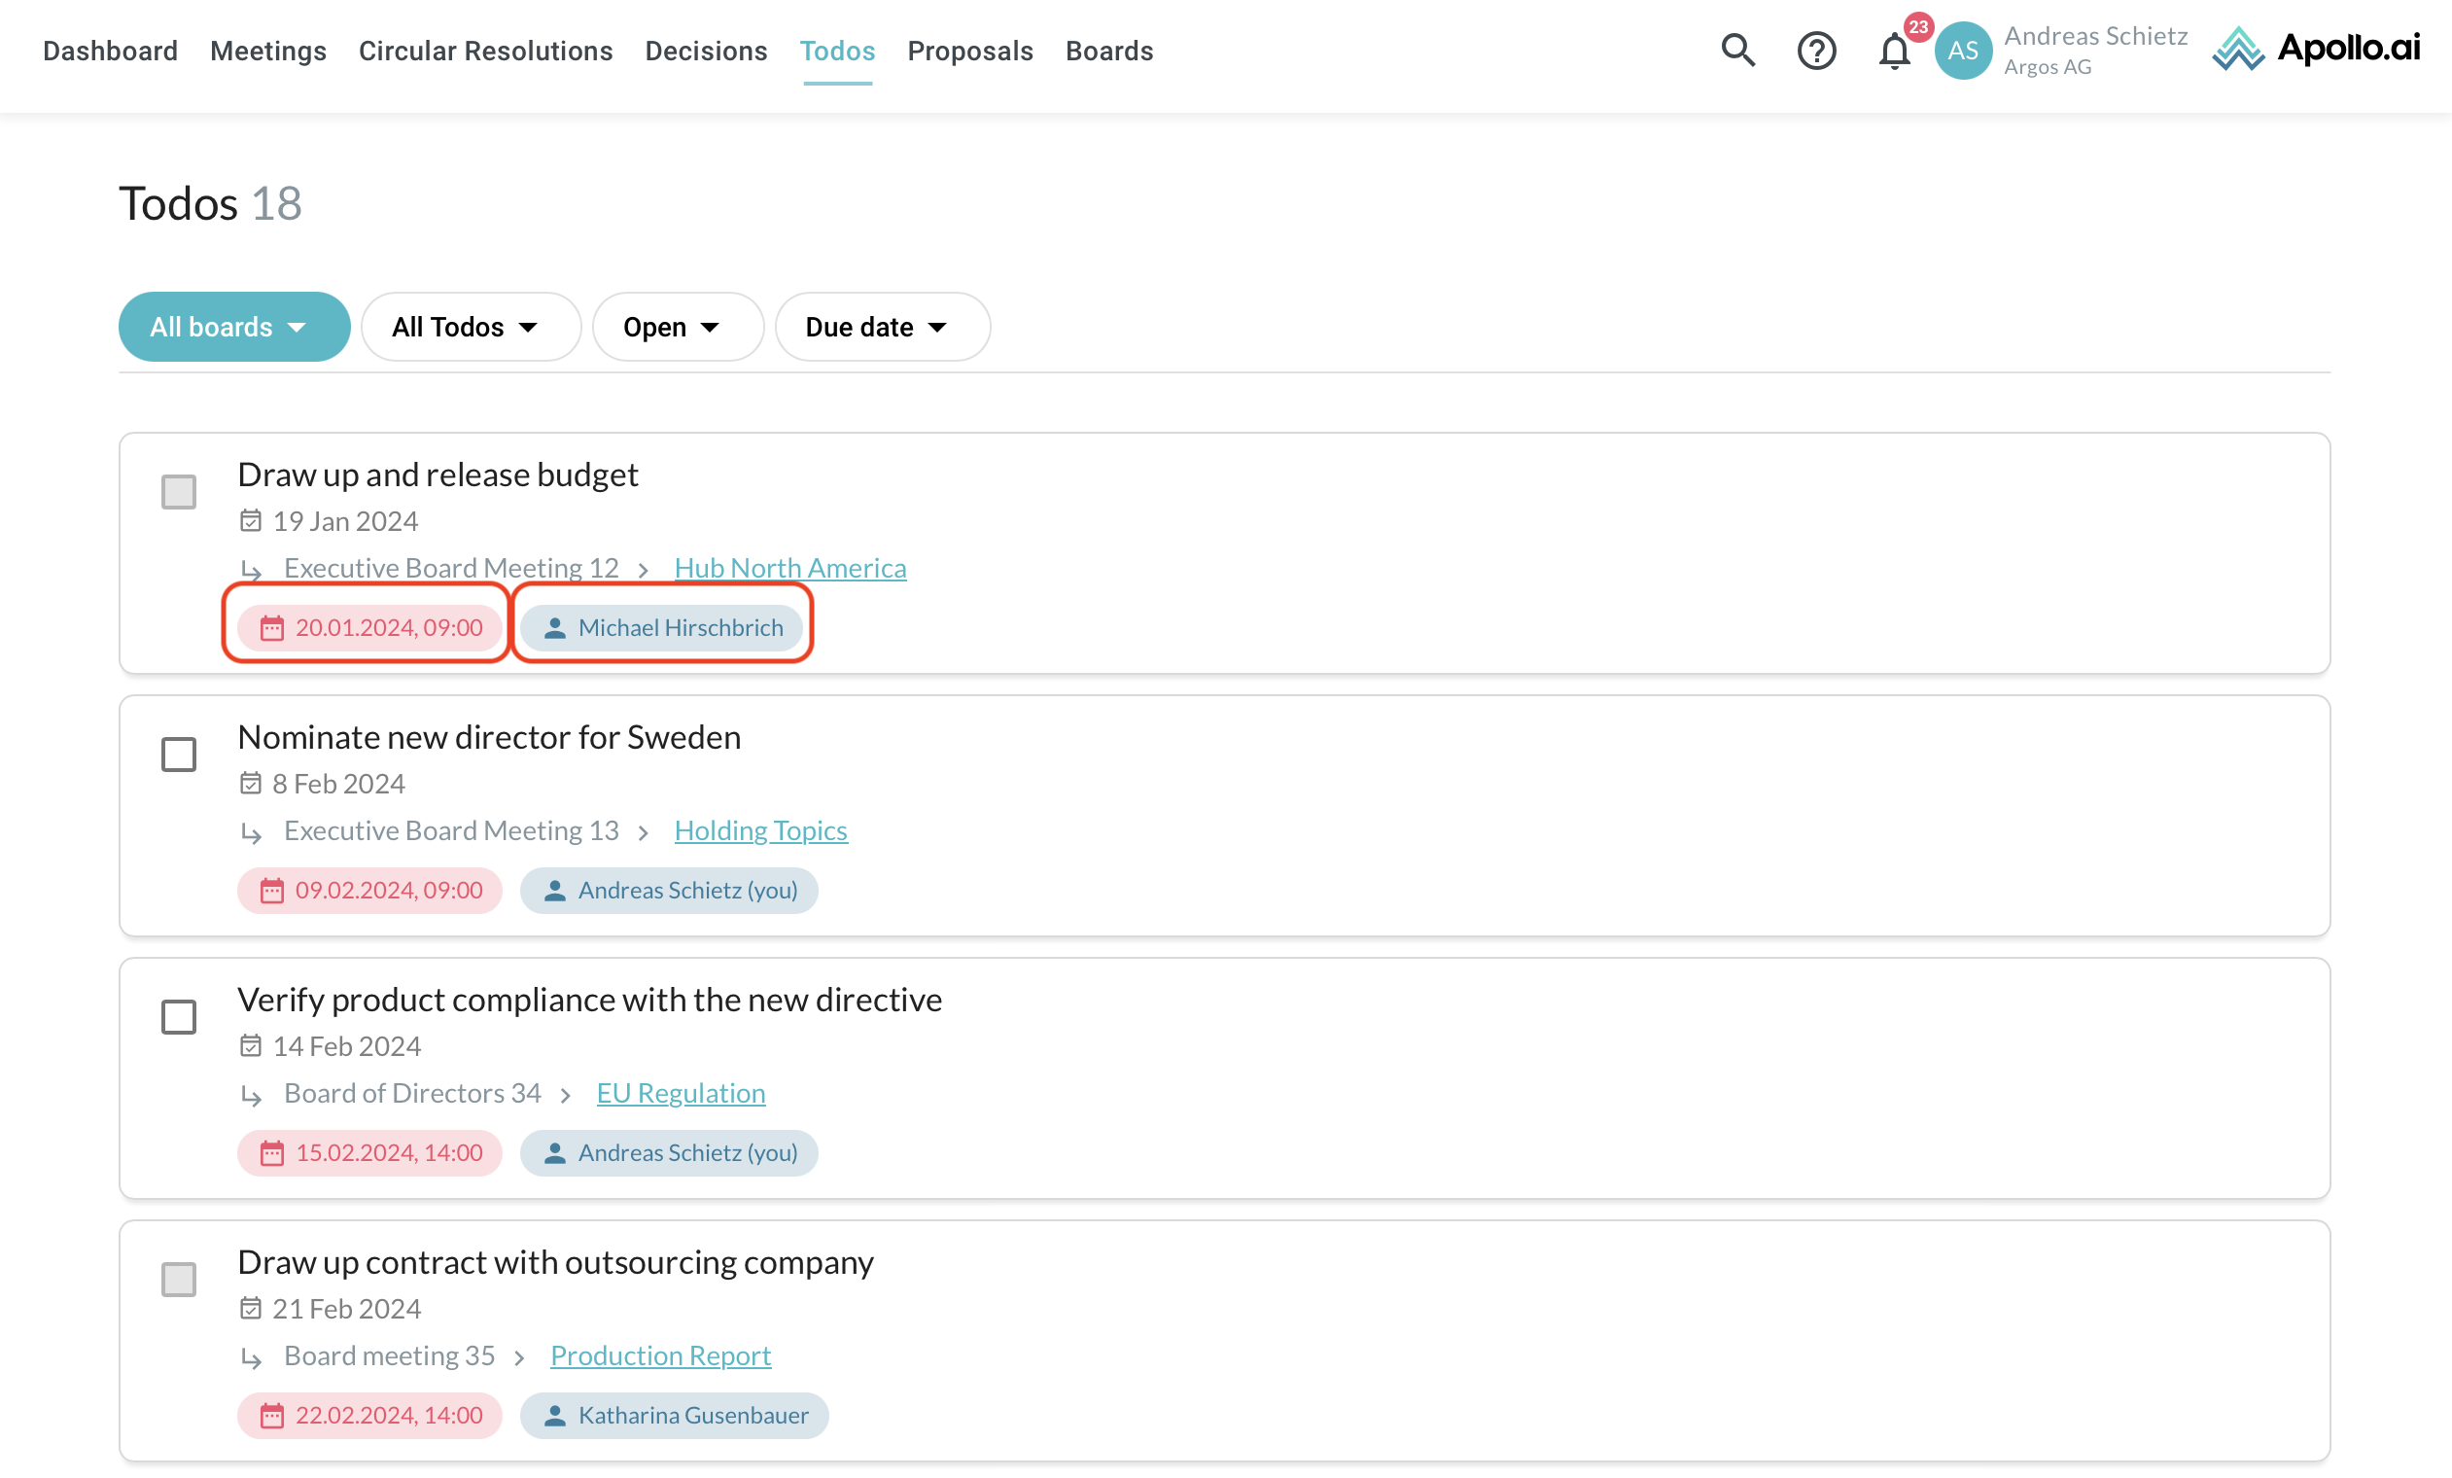Click the Michael Hirschbrich assignee chip
Image resolution: width=2452 pixels, height=1478 pixels.
[663, 628]
